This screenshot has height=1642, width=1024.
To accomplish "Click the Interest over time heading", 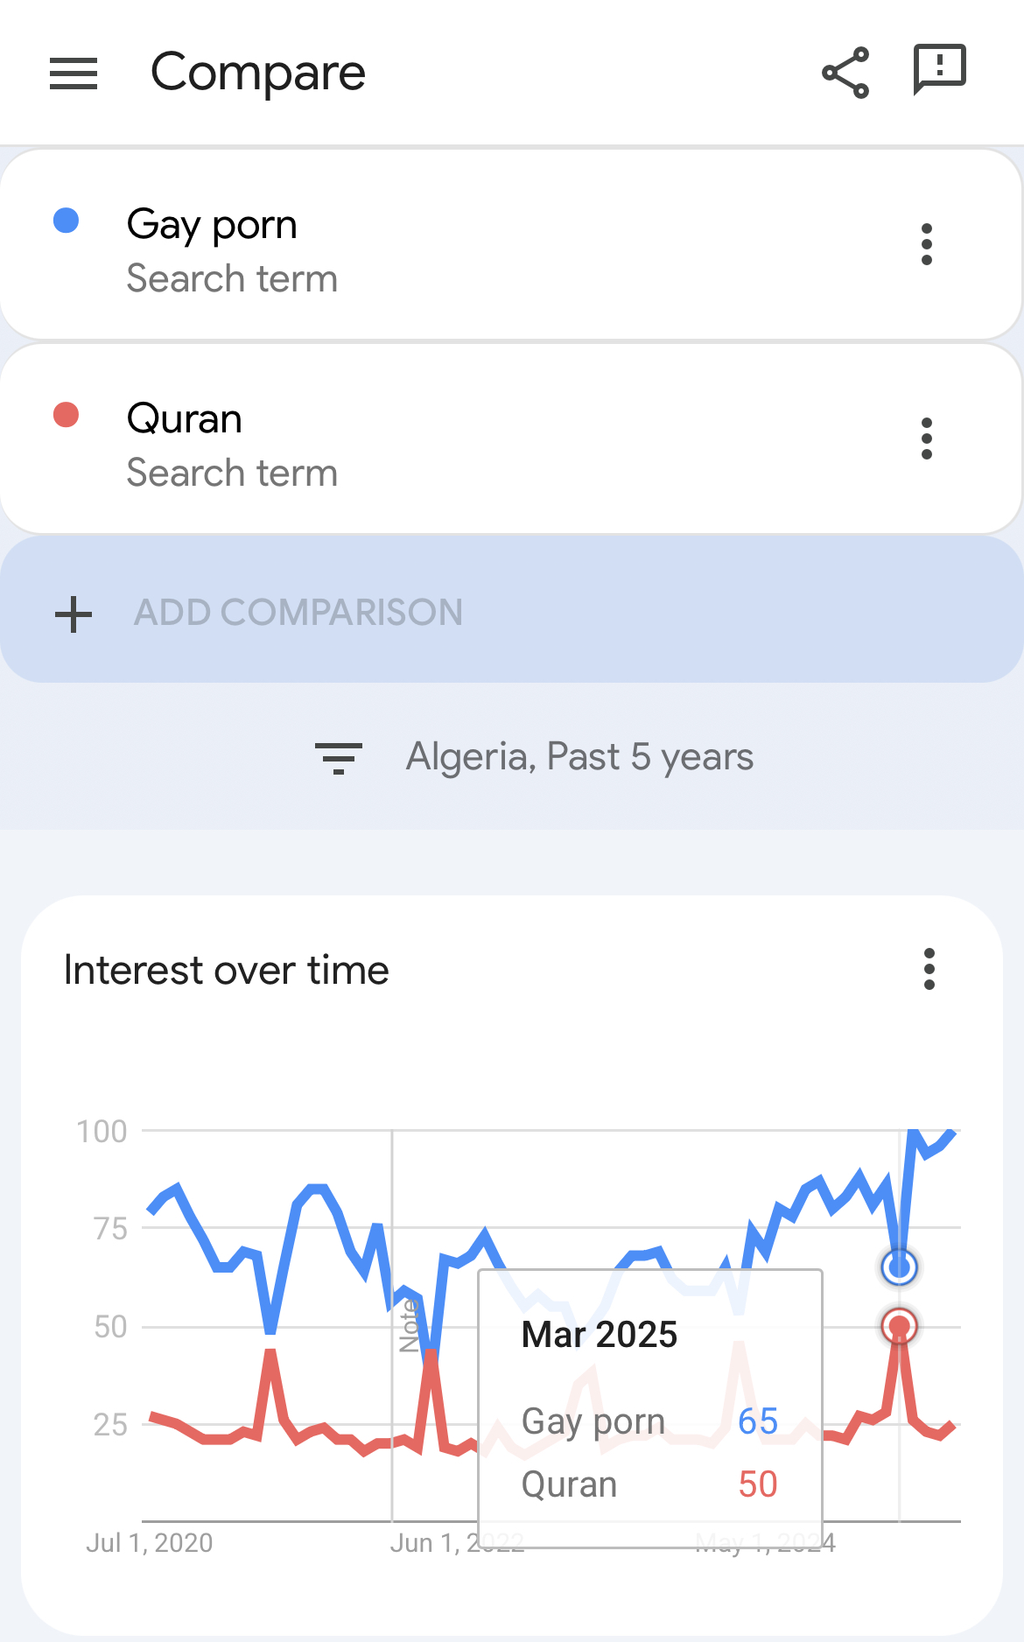I will (x=227, y=970).
